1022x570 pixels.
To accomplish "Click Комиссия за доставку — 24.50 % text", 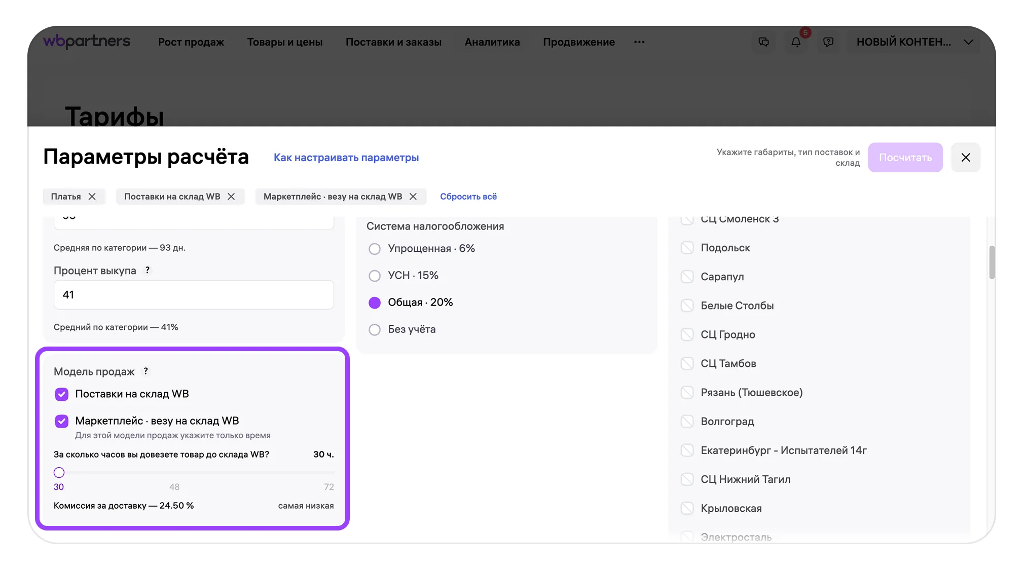I will (124, 506).
